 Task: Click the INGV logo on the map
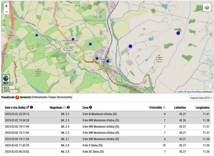[6, 80]
